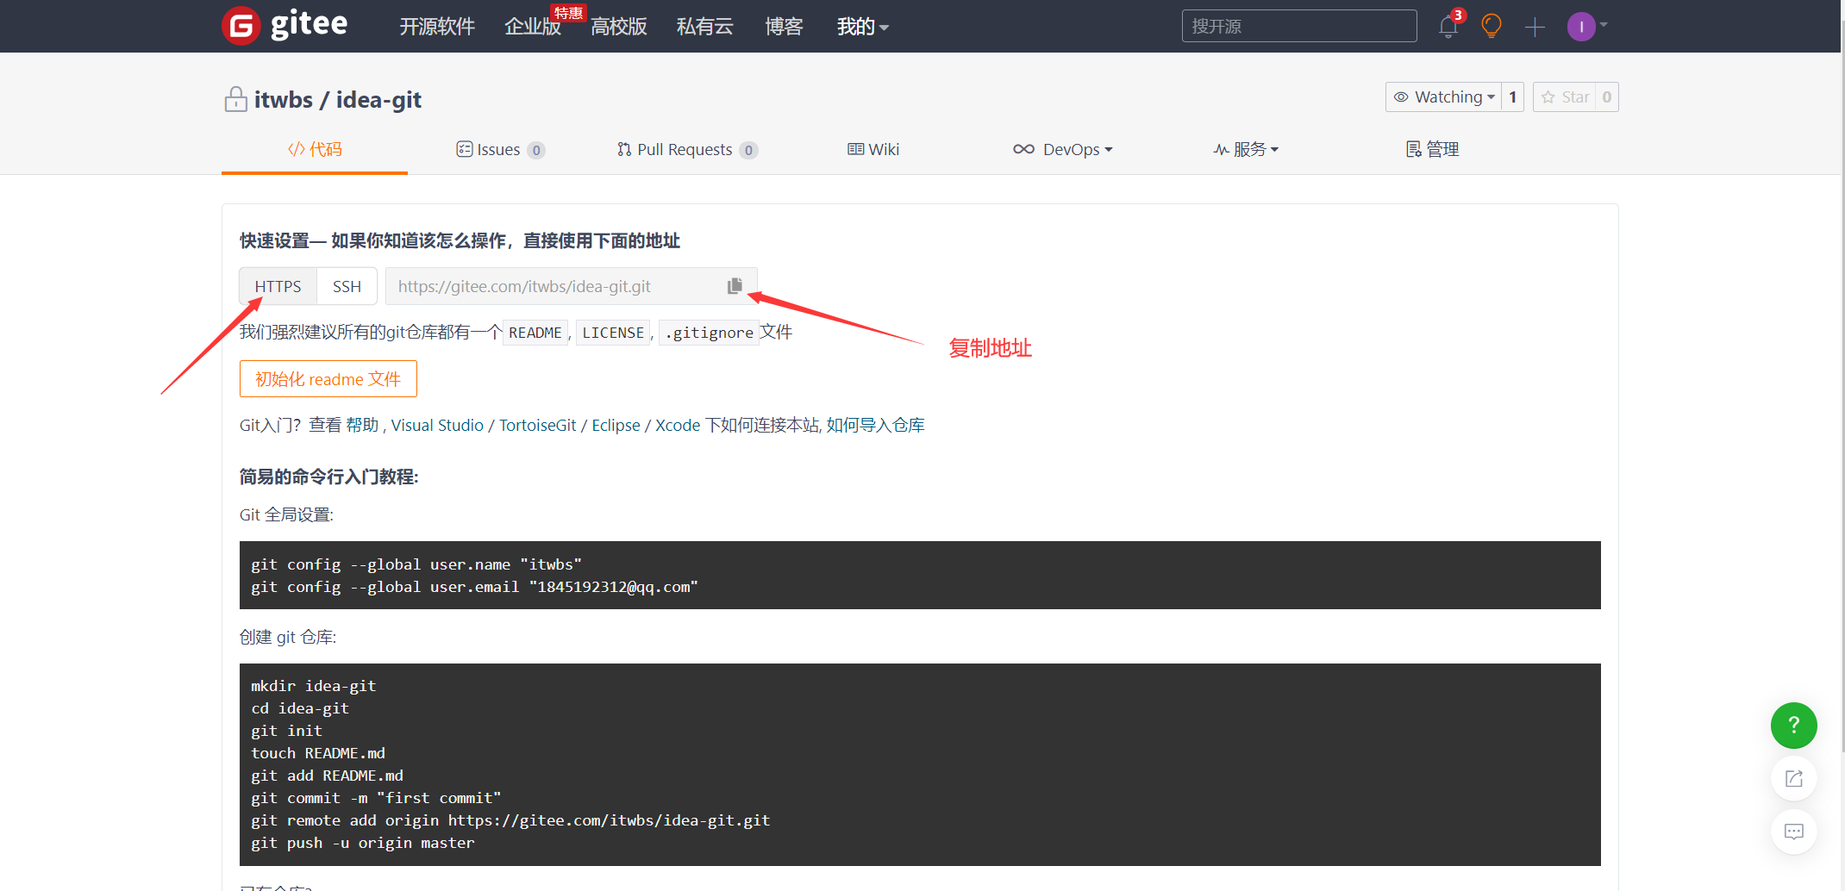This screenshot has height=891, width=1845.
Task: Click the floating chat feedback icon
Action: pos(1794,832)
